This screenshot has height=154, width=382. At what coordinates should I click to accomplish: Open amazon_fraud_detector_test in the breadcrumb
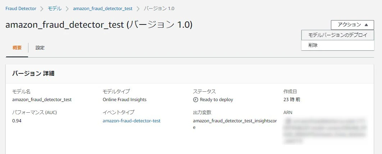point(103,8)
